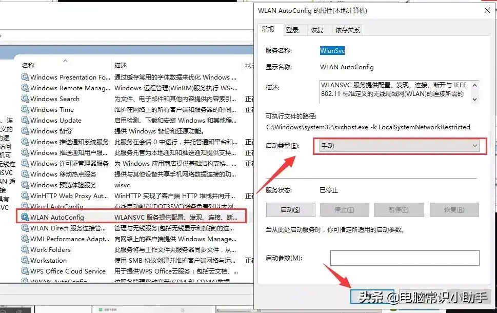
Task: Click the 停止(T) button
Action: [x=345, y=210]
